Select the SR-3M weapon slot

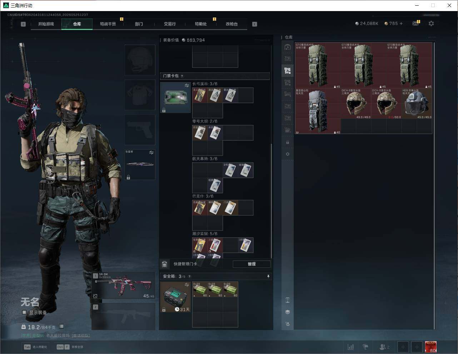(x=124, y=285)
